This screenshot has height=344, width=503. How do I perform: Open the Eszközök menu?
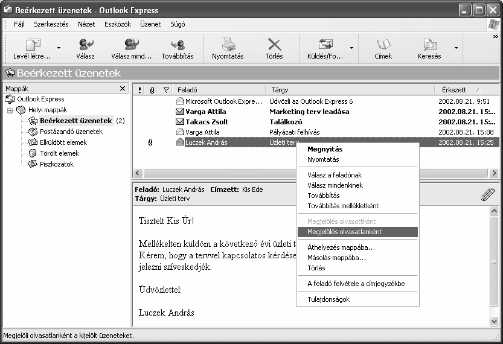click(118, 24)
